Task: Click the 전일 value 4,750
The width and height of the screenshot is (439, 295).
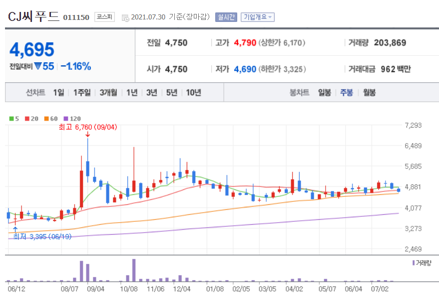Action: click(x=176, y=43)
